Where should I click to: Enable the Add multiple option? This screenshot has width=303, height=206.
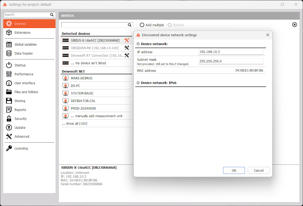pyautogui.click(x=142, y=25)
